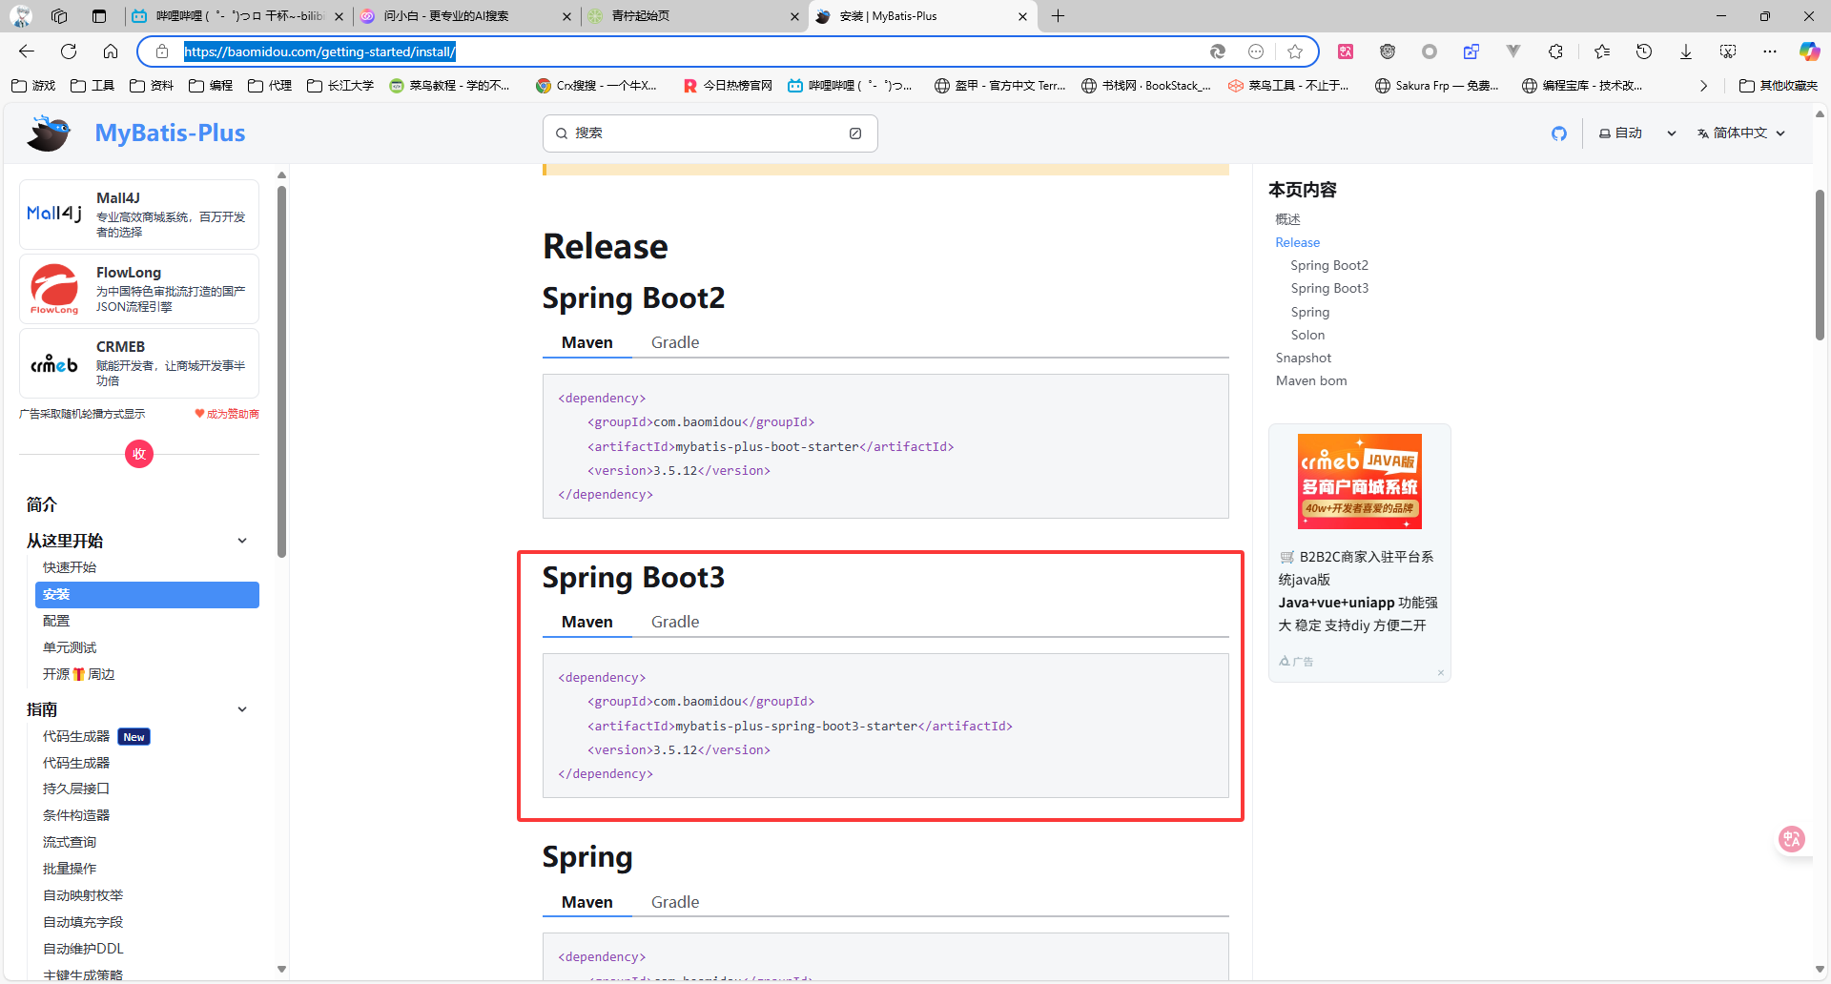This screenshot has height=984, width=1831.
Task: Click the browser refresh icon
Action: tap(69, 51)
